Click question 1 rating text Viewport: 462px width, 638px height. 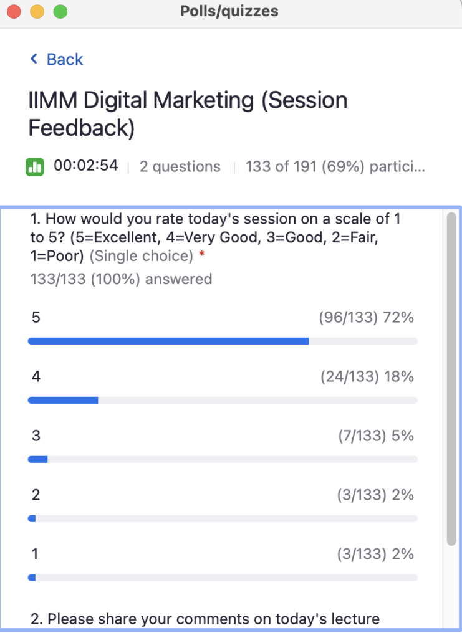tap(216, 237)
